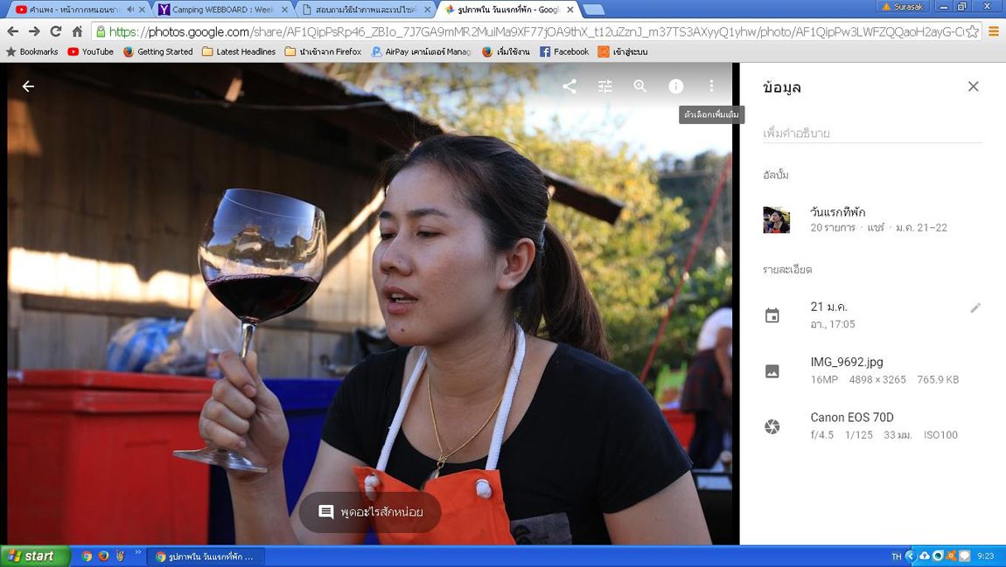This screenshot has width=1006, height=567.
Task: Share this photo using share icon
Action: pyautogui.click(x=569, y=86)
